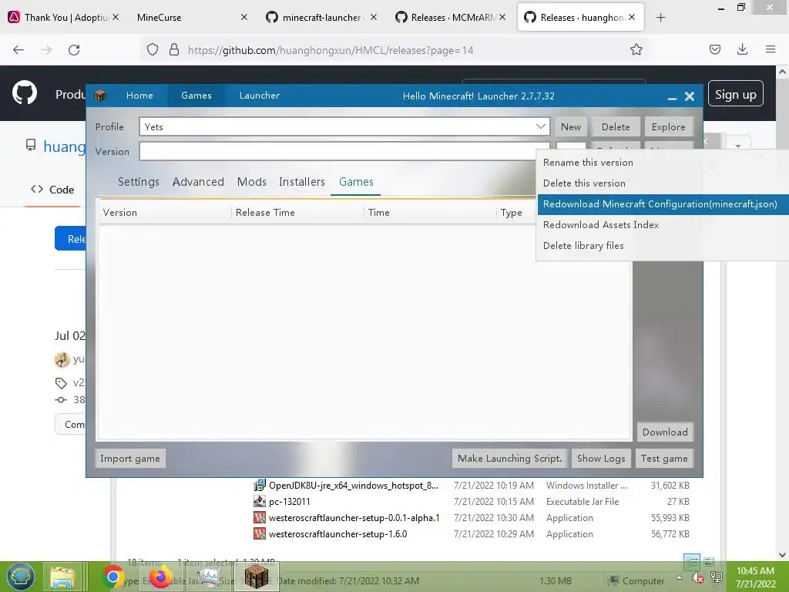This screenshot has width=789, height=592.
Task: Reload the page with the refresh icon
Action: 74,50
